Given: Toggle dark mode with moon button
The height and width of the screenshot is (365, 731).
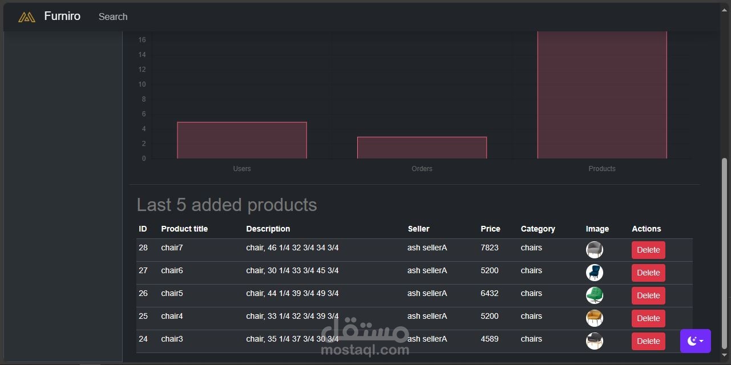Looking at the screenshot, I should 695,341.
